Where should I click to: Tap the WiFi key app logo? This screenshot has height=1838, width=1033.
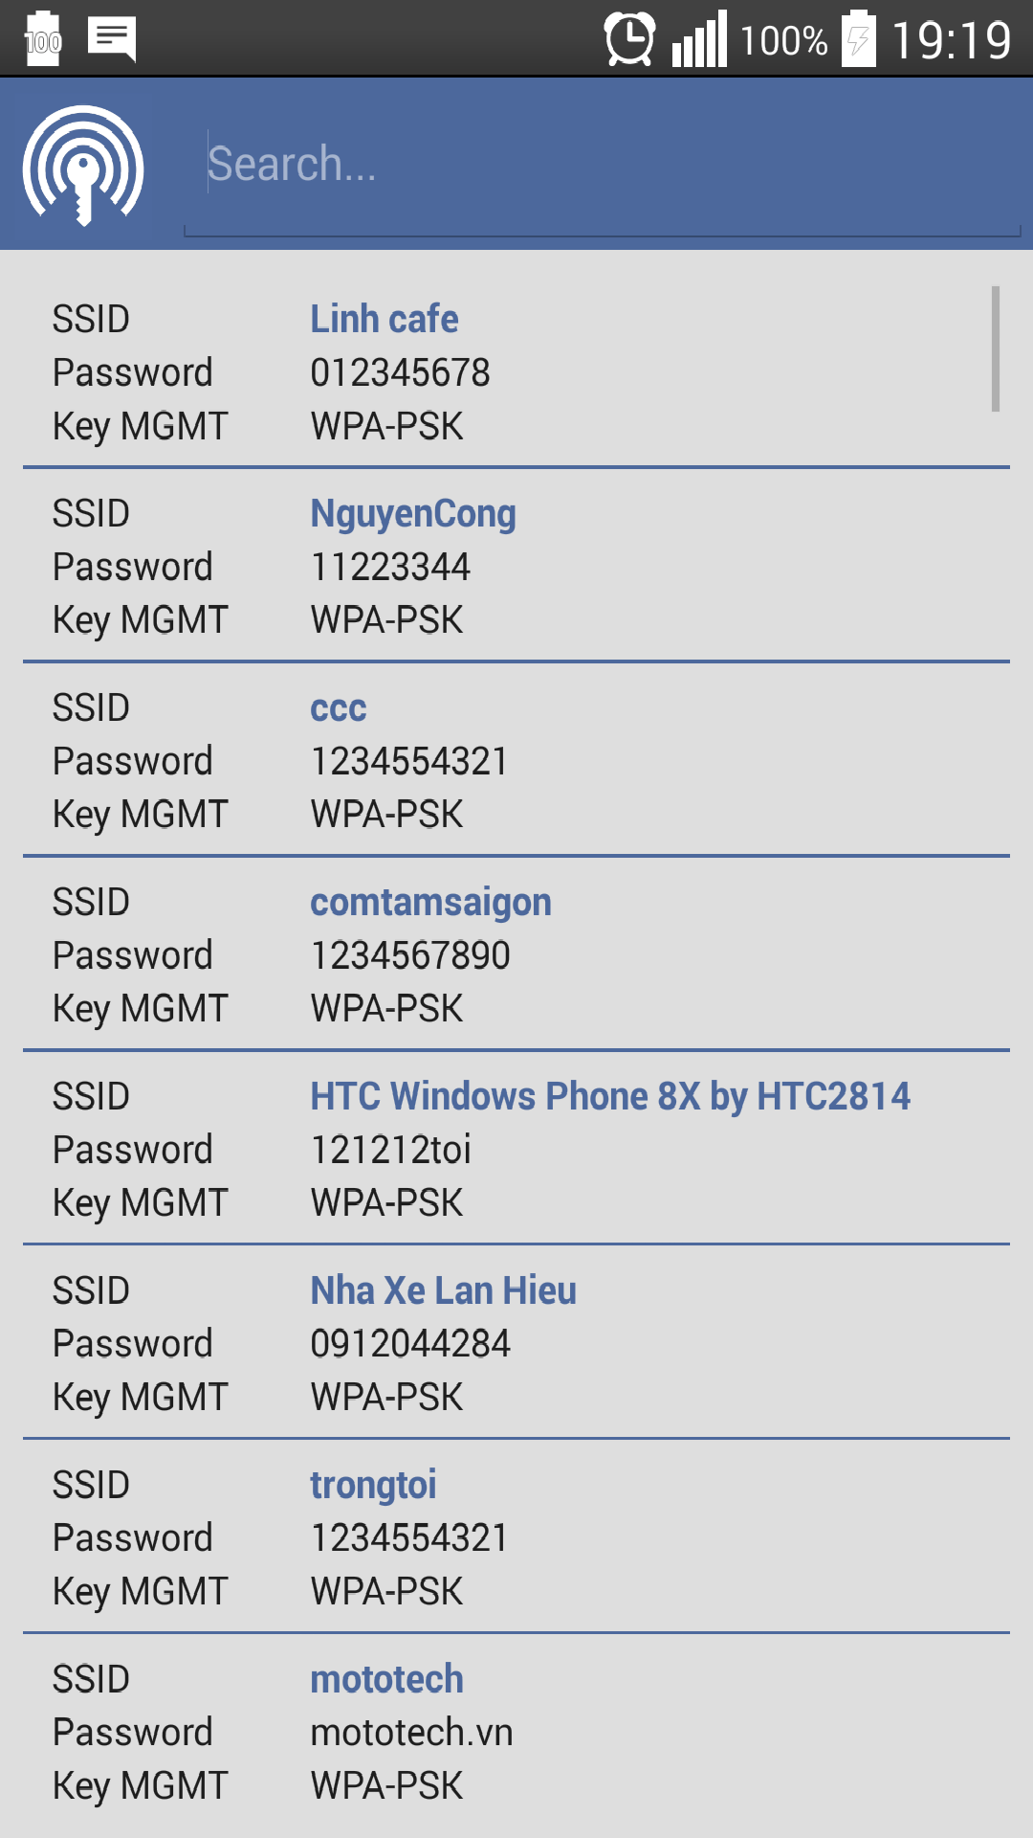84,165
